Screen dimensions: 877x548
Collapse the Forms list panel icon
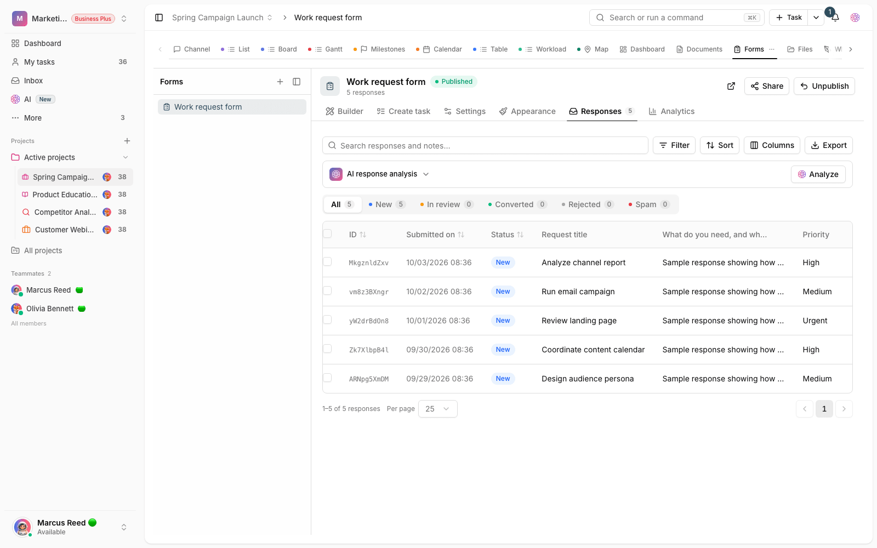pyautogui.click(x=297, y=82)
